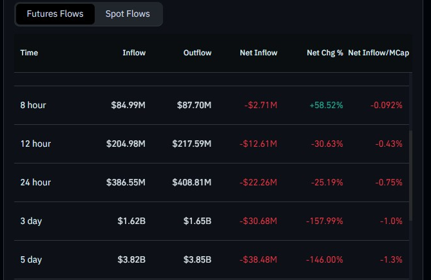431x280 pixels.
Task: Click the $1.62B inflow value
Action: pos(131,221)
